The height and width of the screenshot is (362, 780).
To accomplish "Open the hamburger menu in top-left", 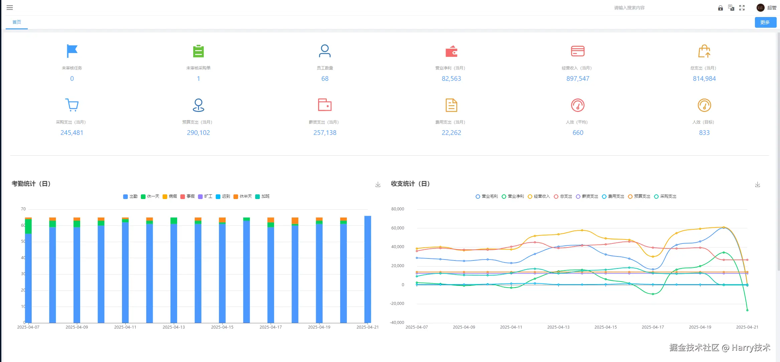I will [x=10, y=8].
